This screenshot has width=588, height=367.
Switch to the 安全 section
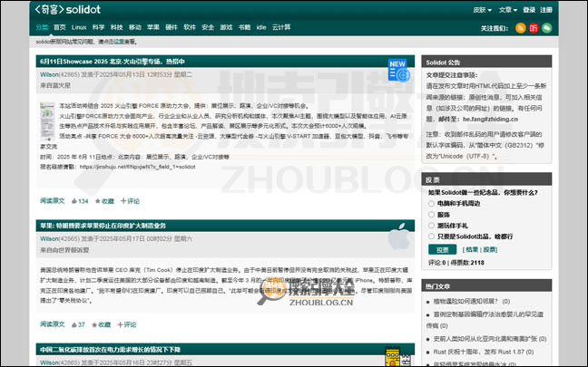[208, 27]
